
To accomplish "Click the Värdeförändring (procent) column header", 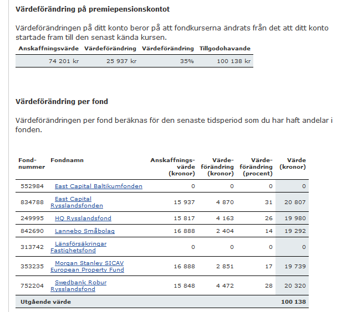I will (256, 167).
